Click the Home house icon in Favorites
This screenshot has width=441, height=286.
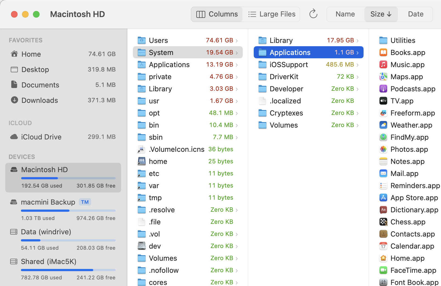tap(14, 54)
